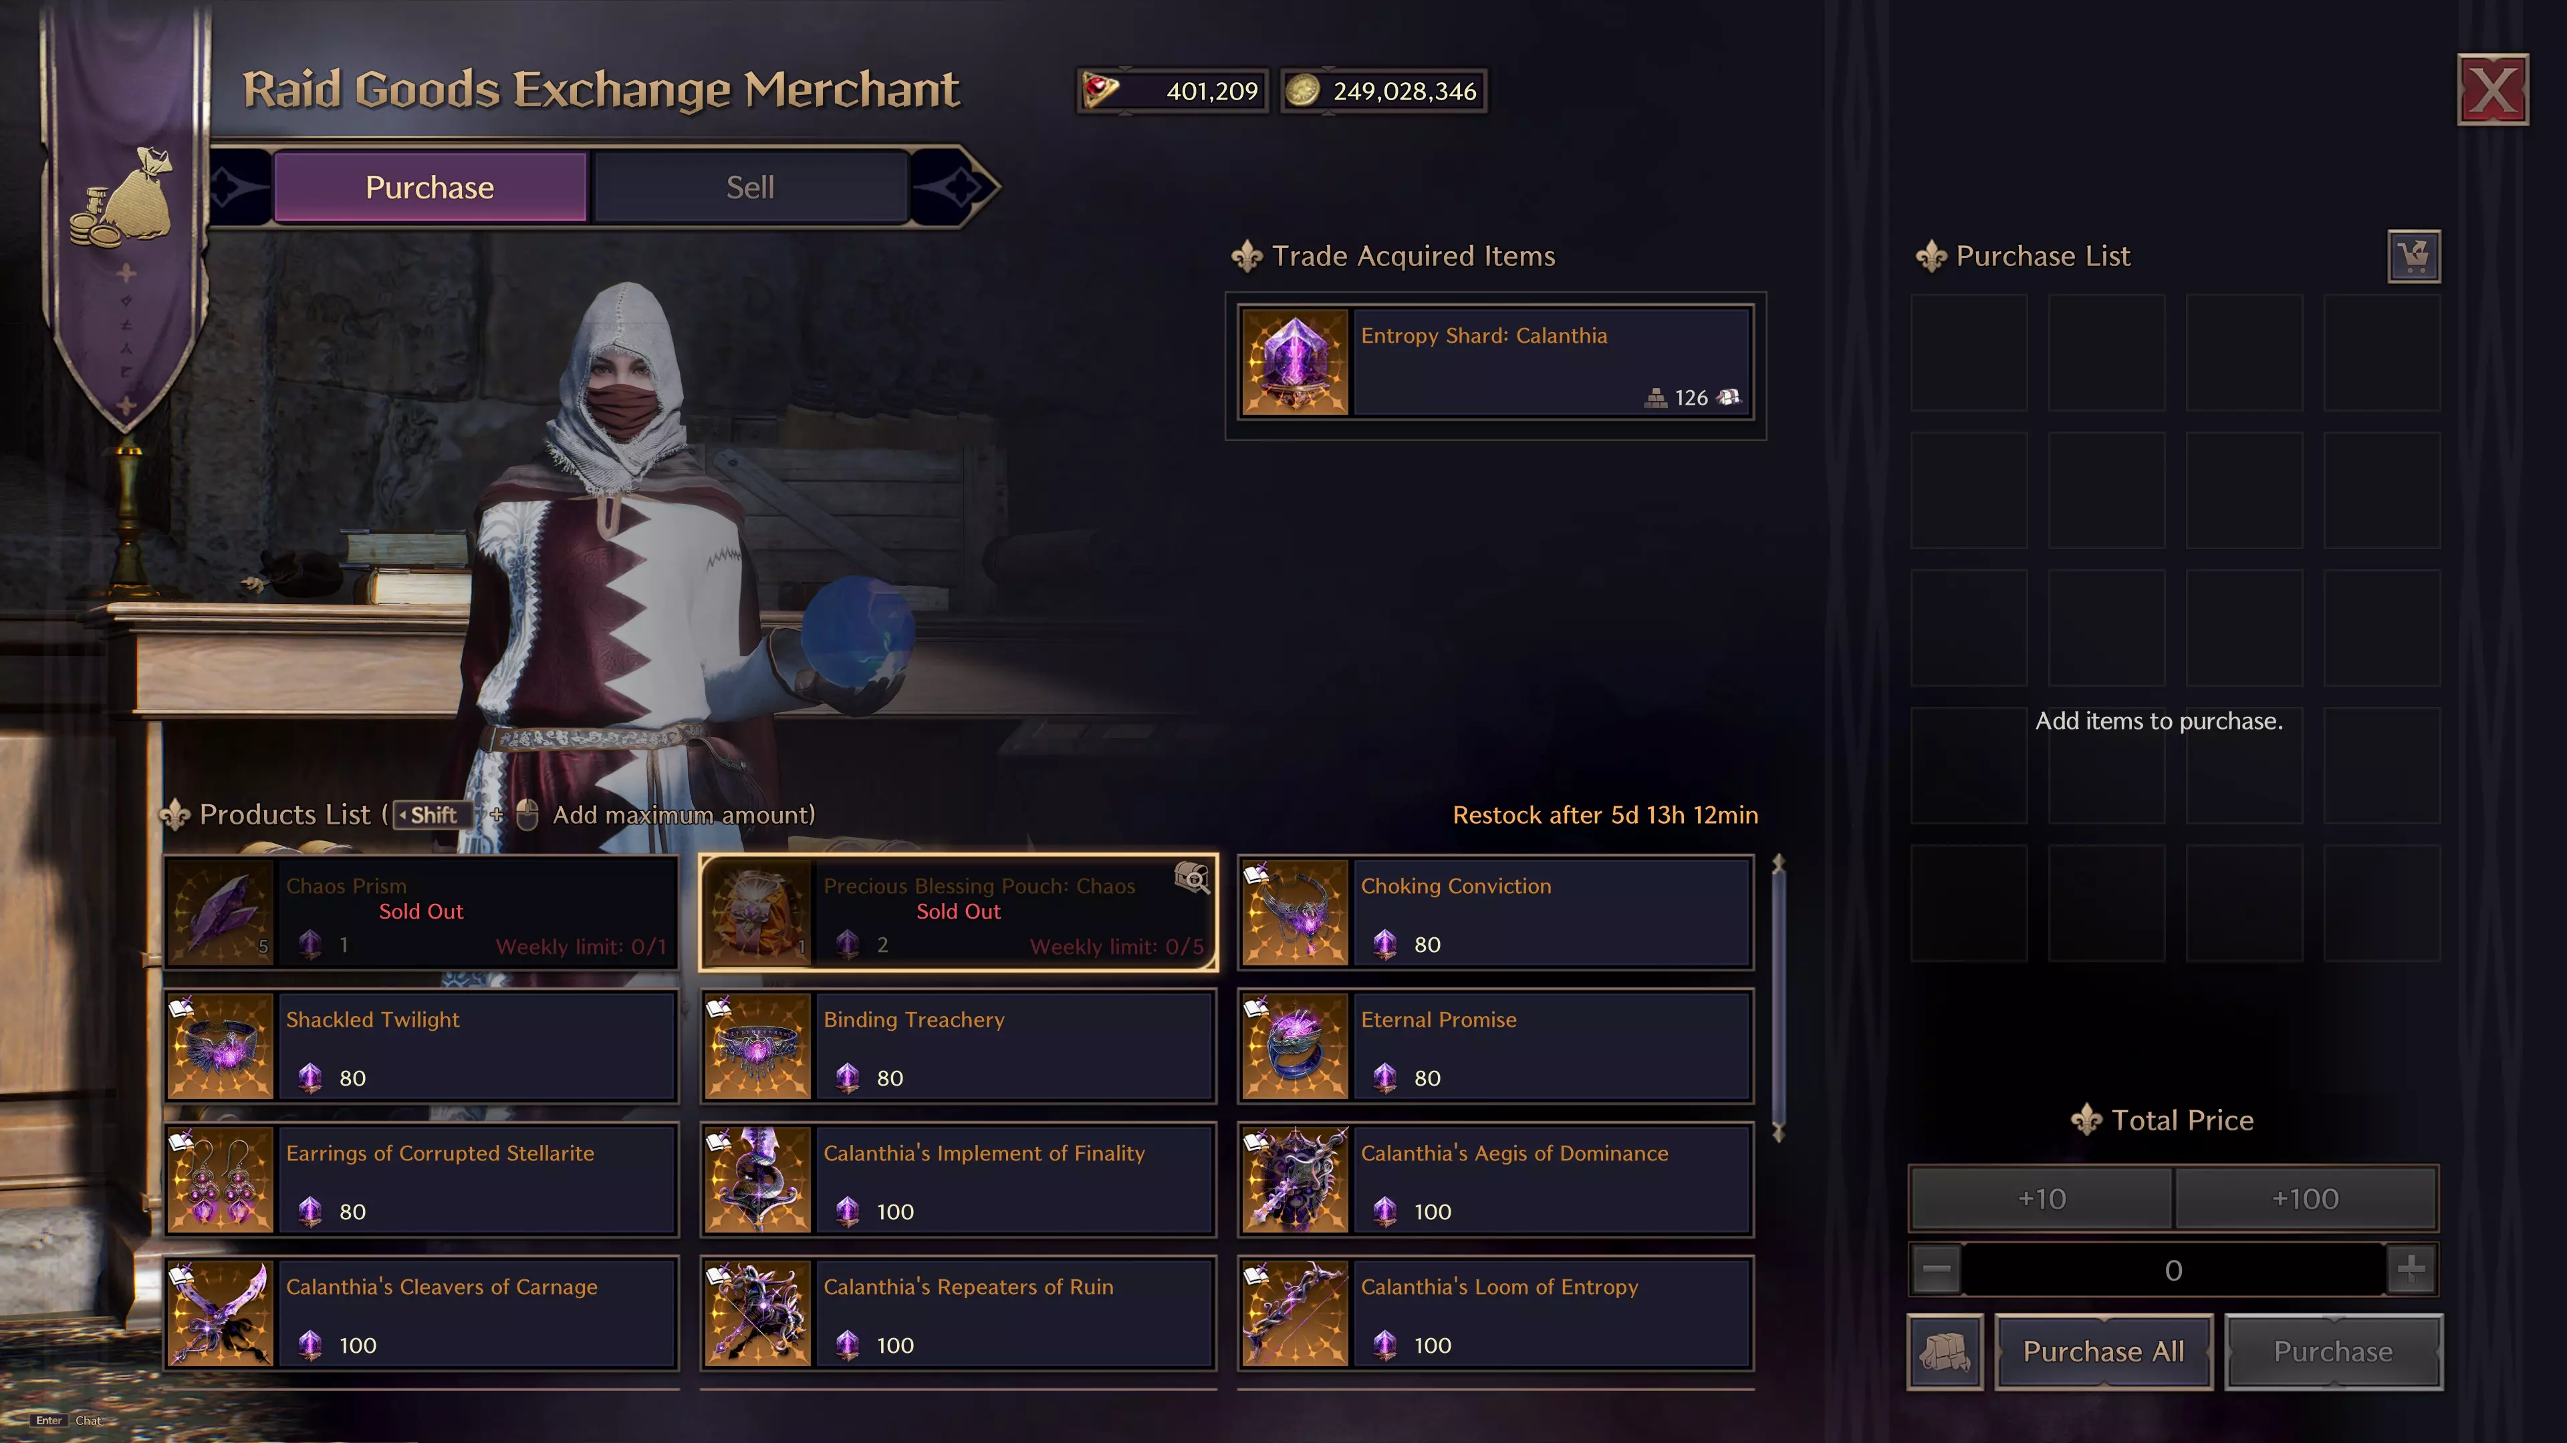Viewport: 2567px width, 1443px height.
Task: Click the magnifier preview icon on Precious Blessing Pouch
Action: pos(1192,877)
